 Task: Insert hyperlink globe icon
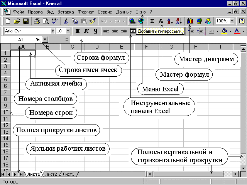point(132,21)
